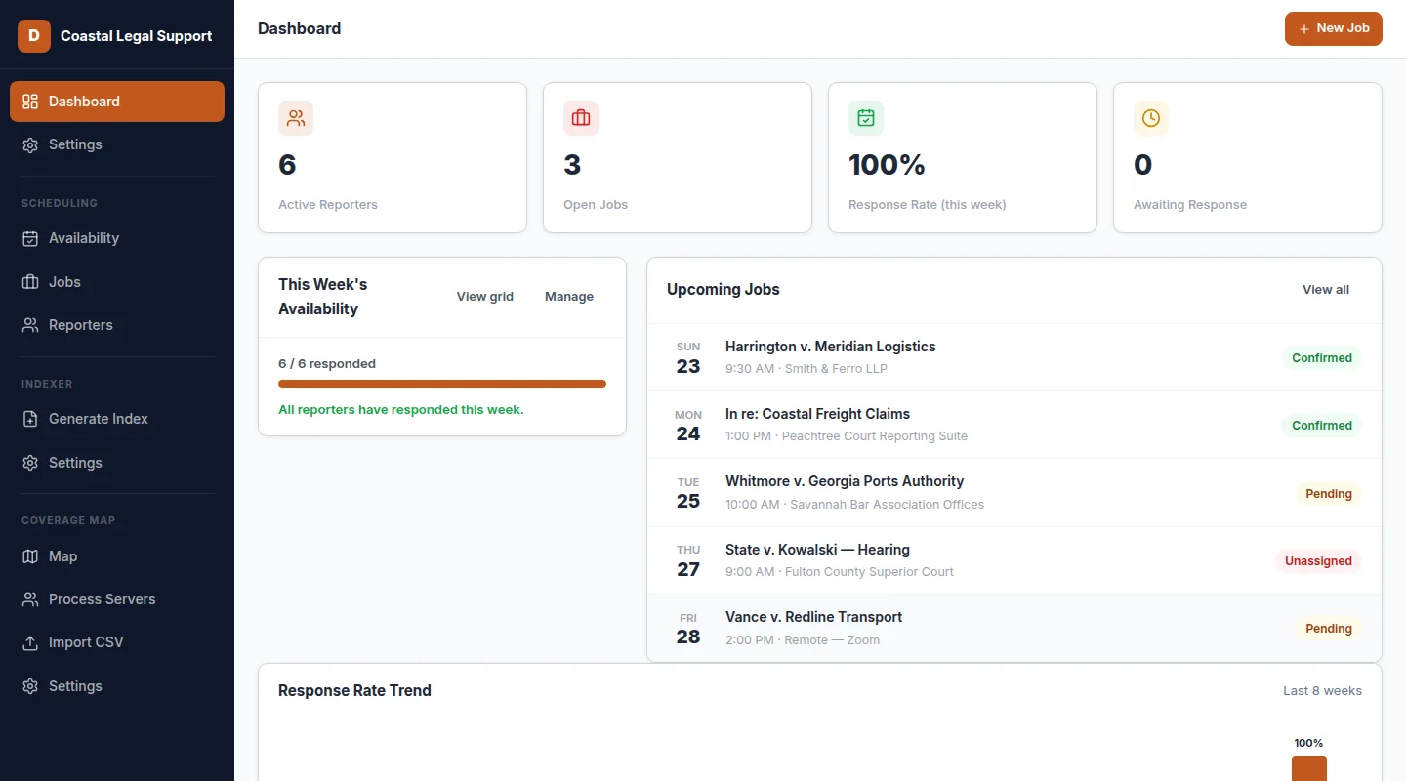The image size is (1406, 781).
Task: Click the Pending badge on Whitmore job
Action: click(1329, 494)
